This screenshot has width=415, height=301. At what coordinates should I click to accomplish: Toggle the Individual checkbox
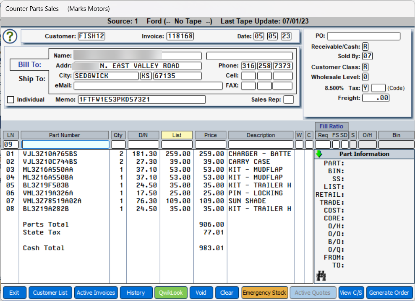(x=11, y=100)
